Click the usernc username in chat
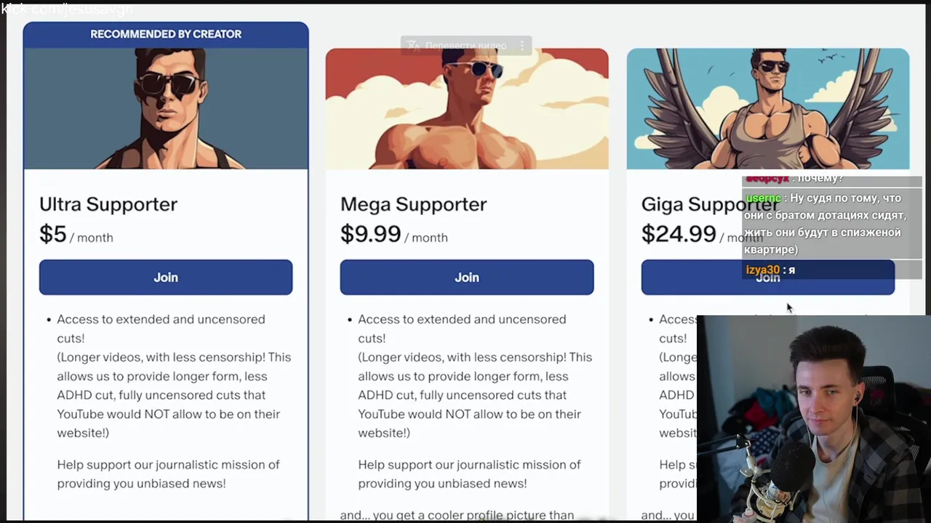Screen dimensions: 931x523 coord(763,198)
